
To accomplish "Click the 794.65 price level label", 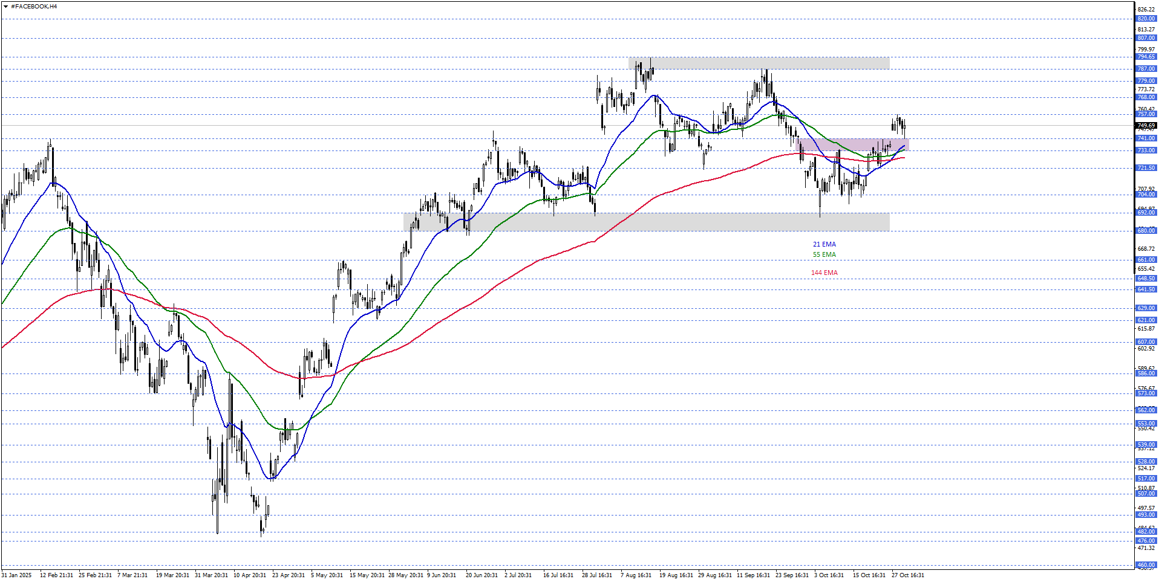I will coord(1146,57).
